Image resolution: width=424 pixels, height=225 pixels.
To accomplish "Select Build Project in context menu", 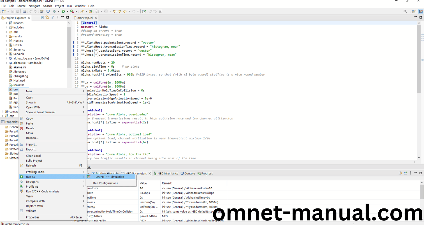I will click(x=34, y=160).
